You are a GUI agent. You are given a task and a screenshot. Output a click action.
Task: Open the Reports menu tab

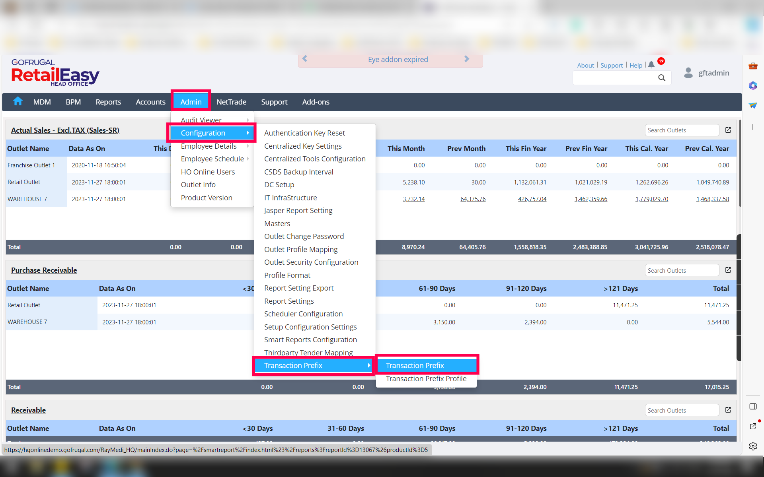(x=108, y=102)
